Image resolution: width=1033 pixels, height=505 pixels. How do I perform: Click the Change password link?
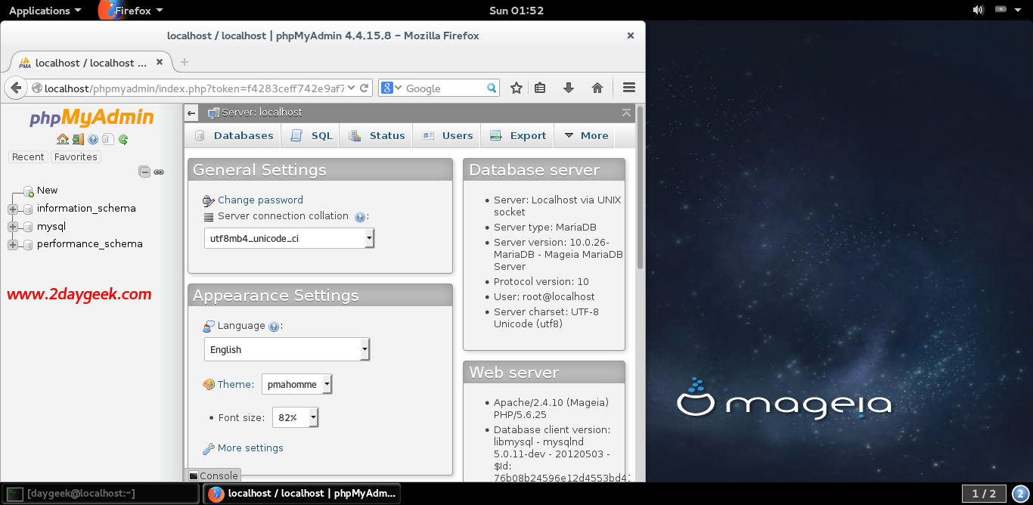(x=260, y=200)
